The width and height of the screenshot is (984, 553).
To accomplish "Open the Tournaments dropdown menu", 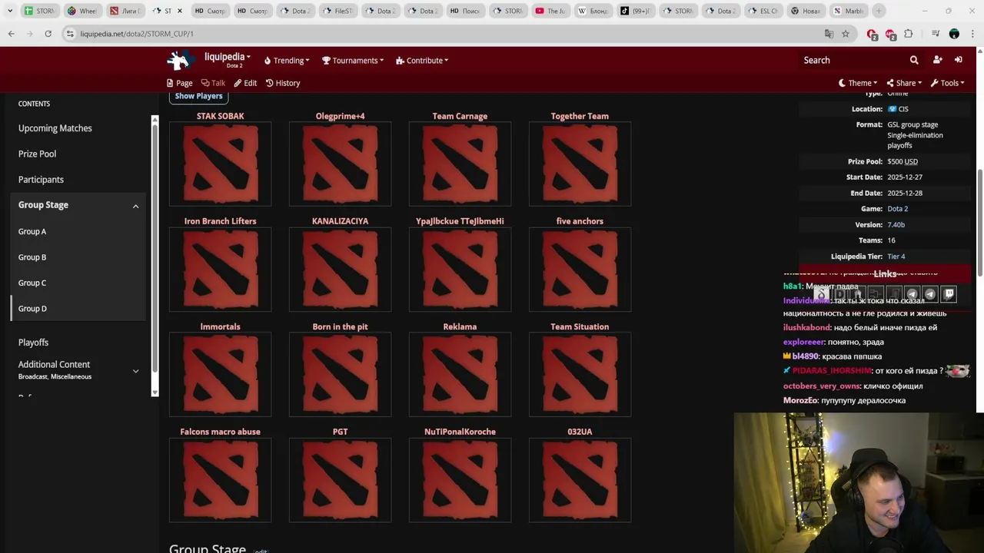I will click(x=353, y=61).
